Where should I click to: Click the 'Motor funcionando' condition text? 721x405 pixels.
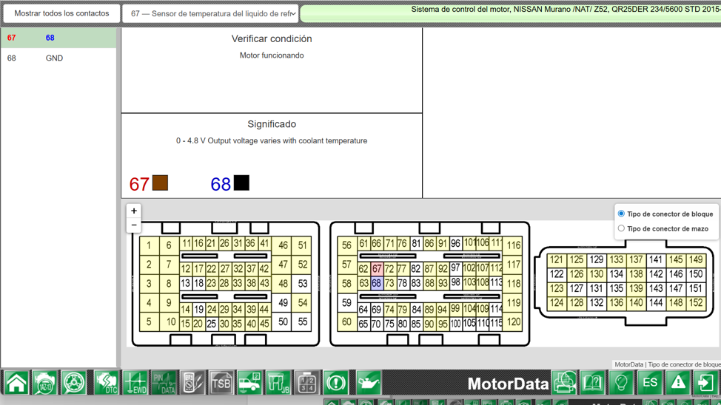pos(272,55)
